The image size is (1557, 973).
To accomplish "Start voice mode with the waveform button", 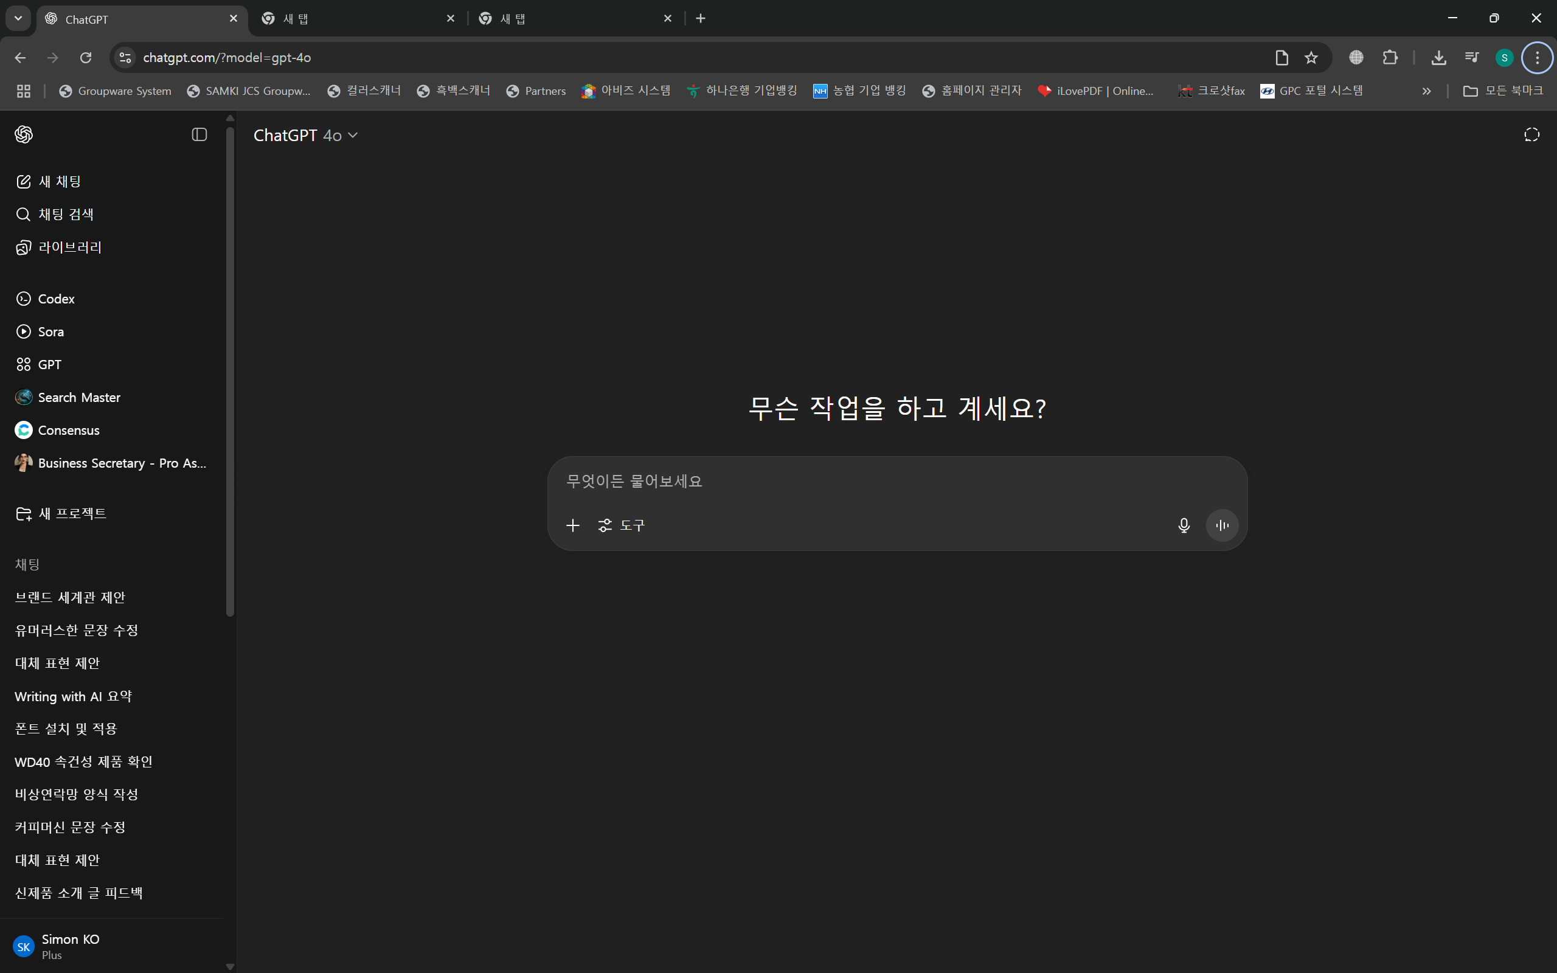I will (1222, 526).
